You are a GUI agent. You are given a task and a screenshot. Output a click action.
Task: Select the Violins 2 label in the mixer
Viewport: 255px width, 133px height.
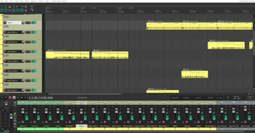click(34, 126)
